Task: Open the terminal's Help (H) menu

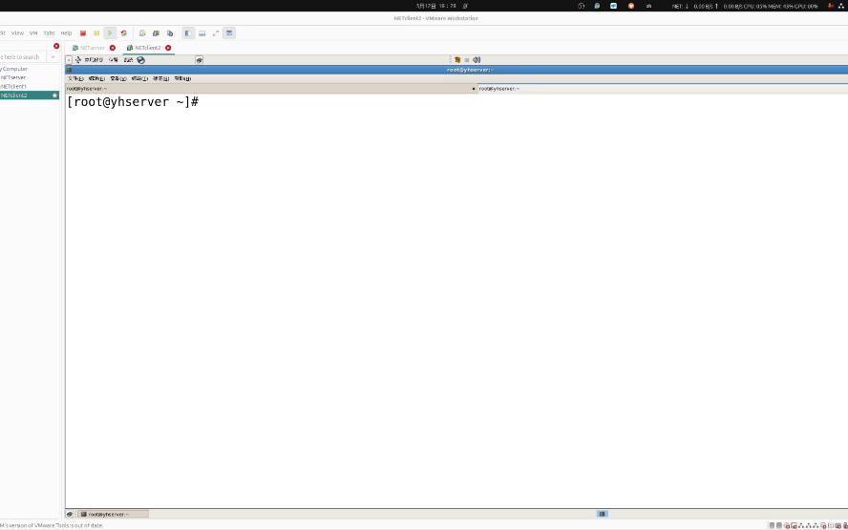Action: (182, 78)
